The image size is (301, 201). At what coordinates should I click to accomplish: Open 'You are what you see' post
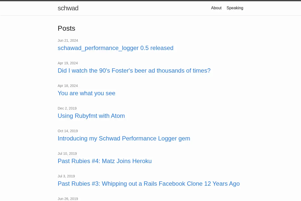tap(87, 93)
